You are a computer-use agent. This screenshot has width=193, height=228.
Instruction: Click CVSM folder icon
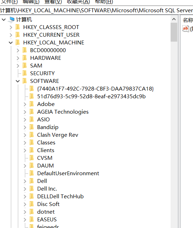point(32,158)
